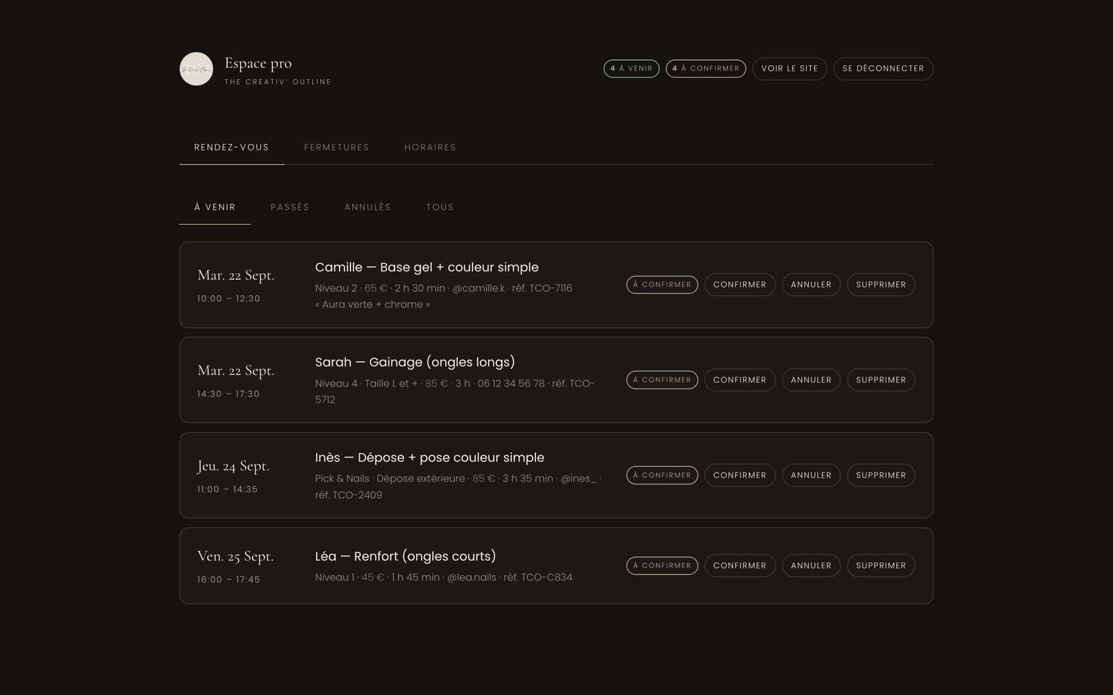Open the '4 À venir' badge
The image size is (1113, 695).
631,69
